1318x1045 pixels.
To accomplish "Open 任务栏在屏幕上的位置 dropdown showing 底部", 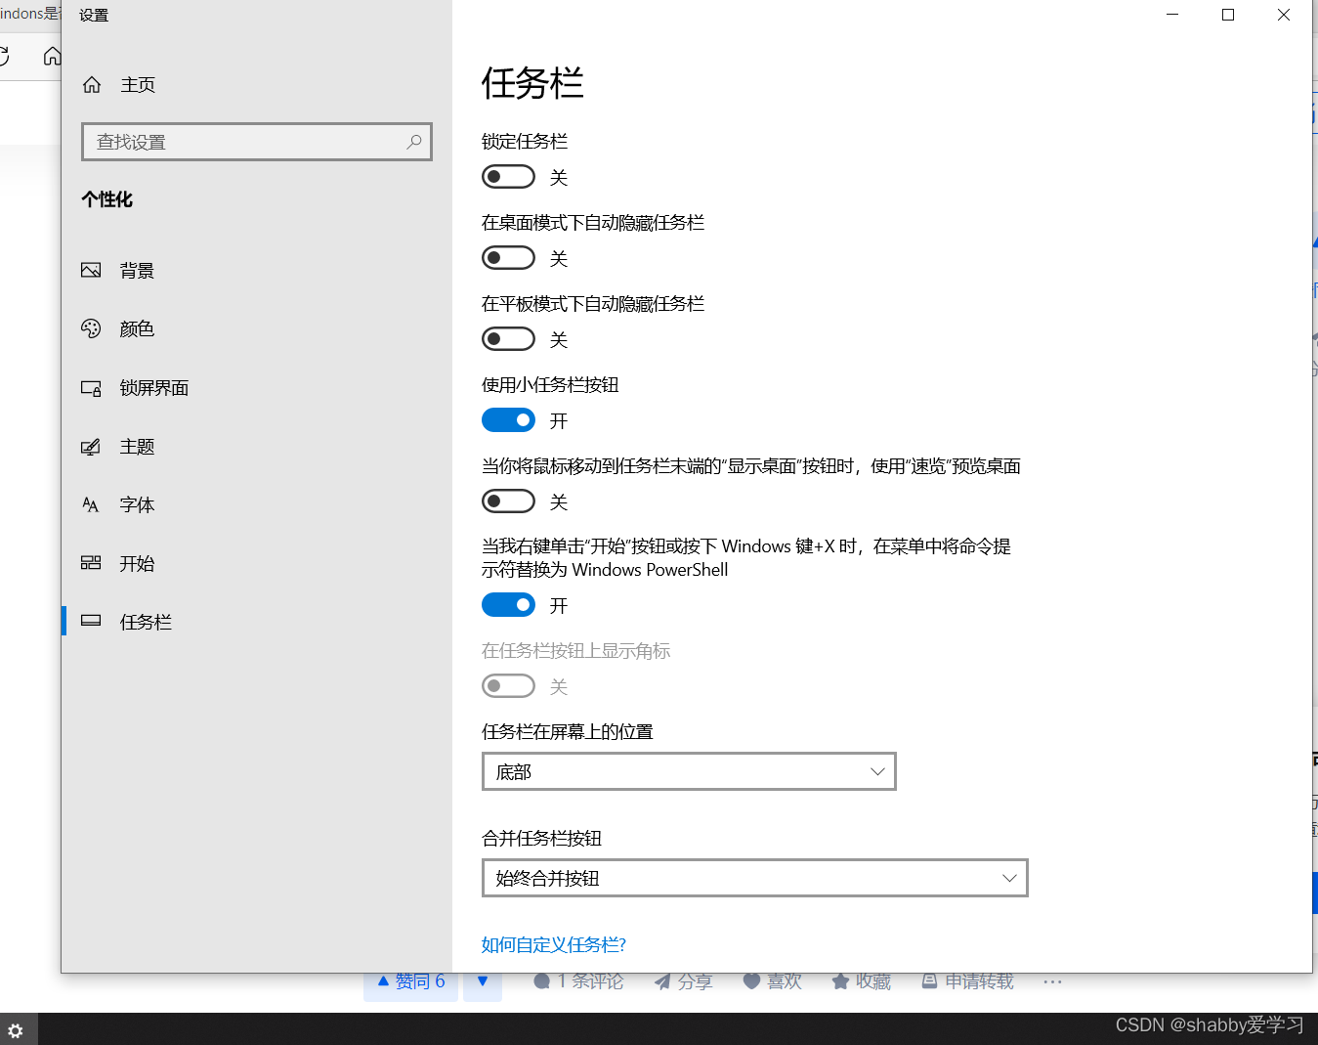I will 689,771.
